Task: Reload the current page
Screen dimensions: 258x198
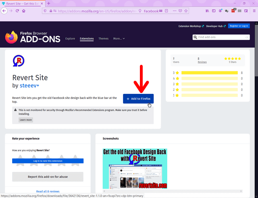Action: point(17,11)
